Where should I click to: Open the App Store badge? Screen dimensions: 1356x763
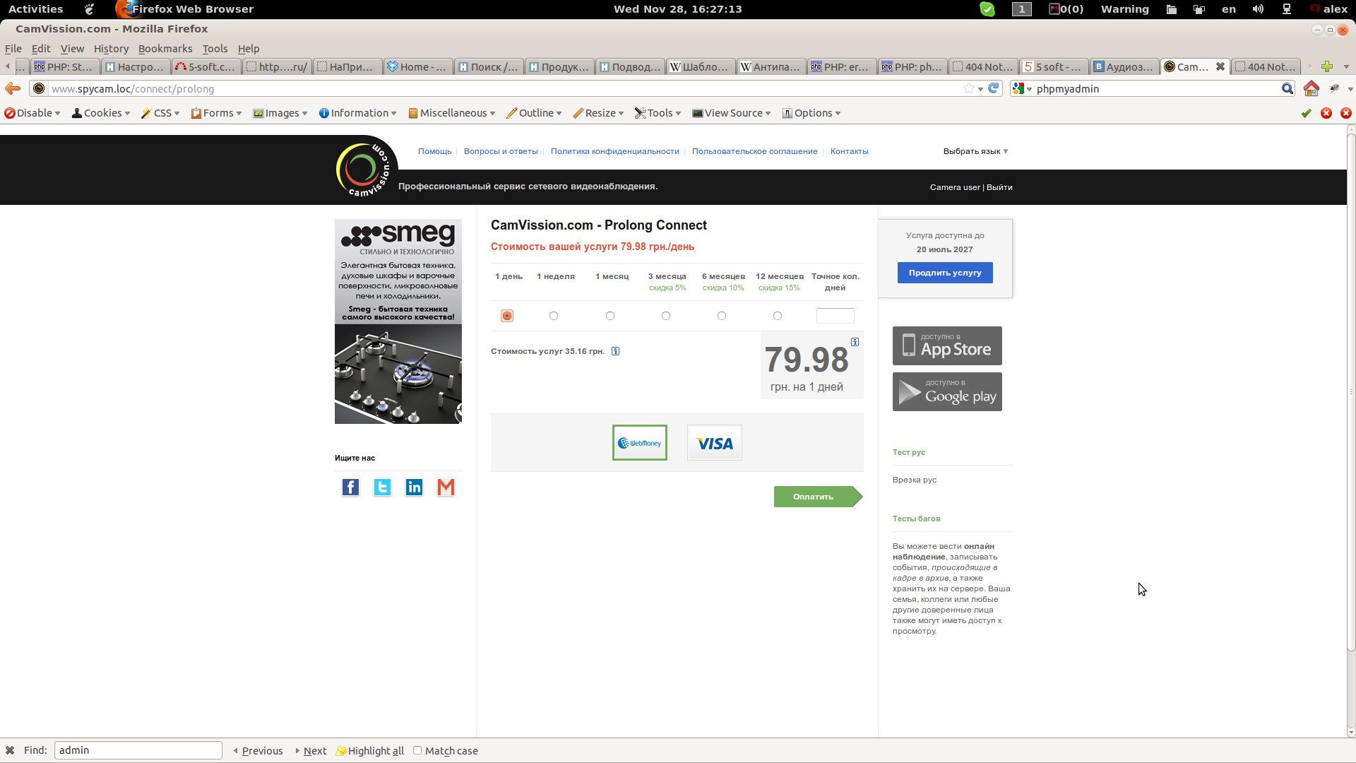tap(947, 345)
